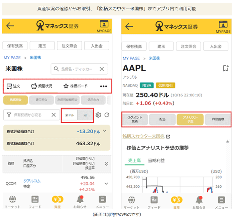The height and width of the screenshot is (220, 234).
Task: Open 米国株 breadcrumb in right screen
Action: tap(154, 58)
